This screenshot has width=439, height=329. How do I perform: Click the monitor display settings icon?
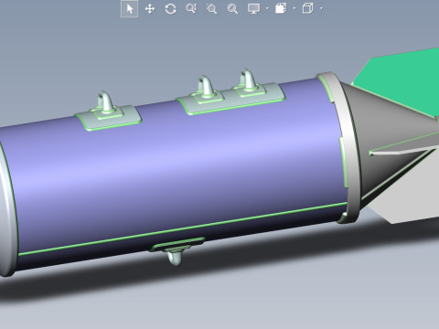(x=254, y=8)
